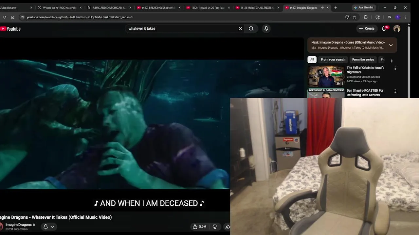This screenshot has height=235, width=419.
Task: Open the ImagineDragons channel name link
Action: [x=18, y=225]
